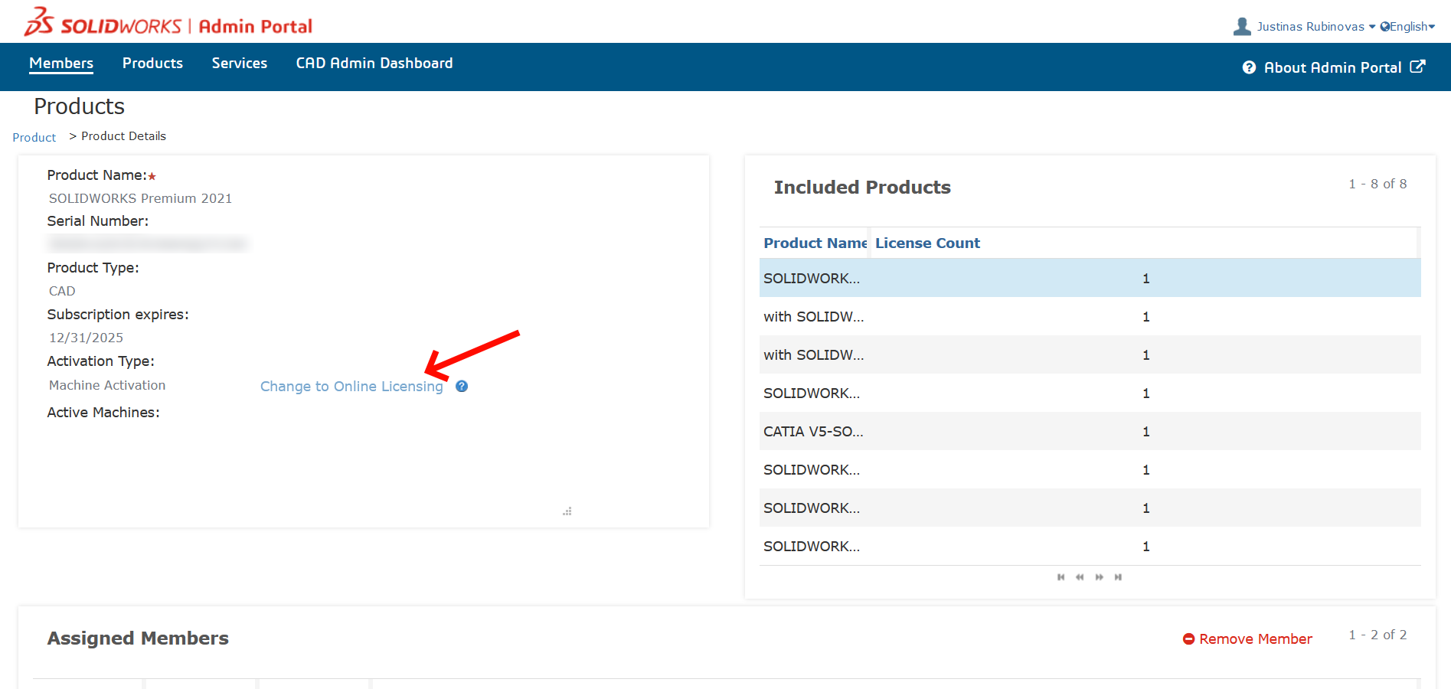
Task: Click the resize grip in product details panel
Action: tap(567, 511)
